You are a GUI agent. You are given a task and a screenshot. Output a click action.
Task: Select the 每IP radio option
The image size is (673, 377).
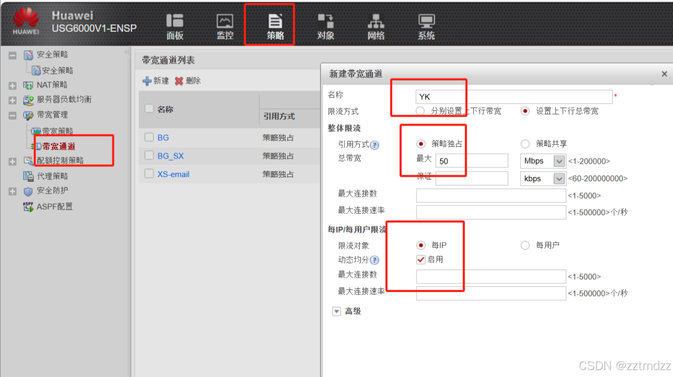(421, 245)
